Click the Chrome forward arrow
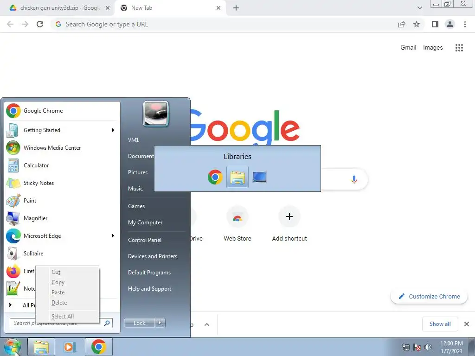Screen dimensions: 475x356 coord(25,24)
